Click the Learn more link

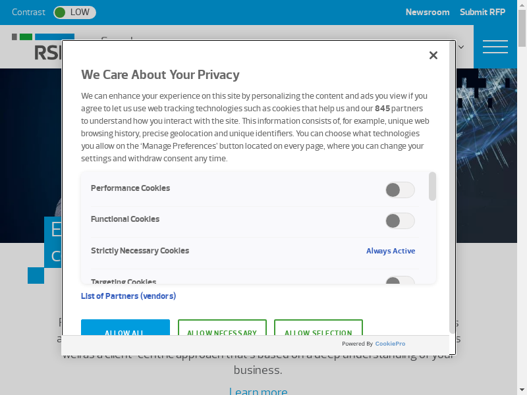tap(258, 391)
